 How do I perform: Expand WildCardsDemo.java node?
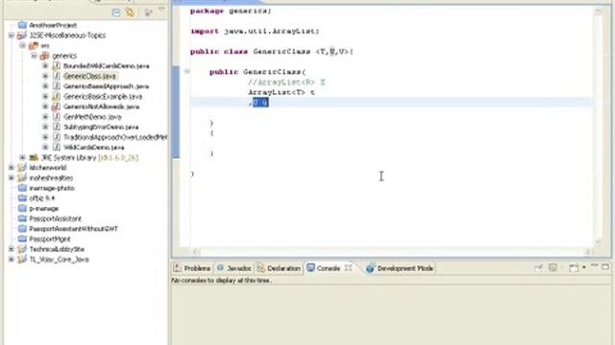(x=45, y=147)
